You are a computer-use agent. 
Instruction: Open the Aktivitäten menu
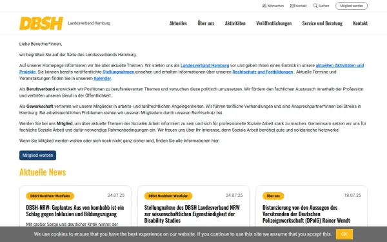point(235,23)
